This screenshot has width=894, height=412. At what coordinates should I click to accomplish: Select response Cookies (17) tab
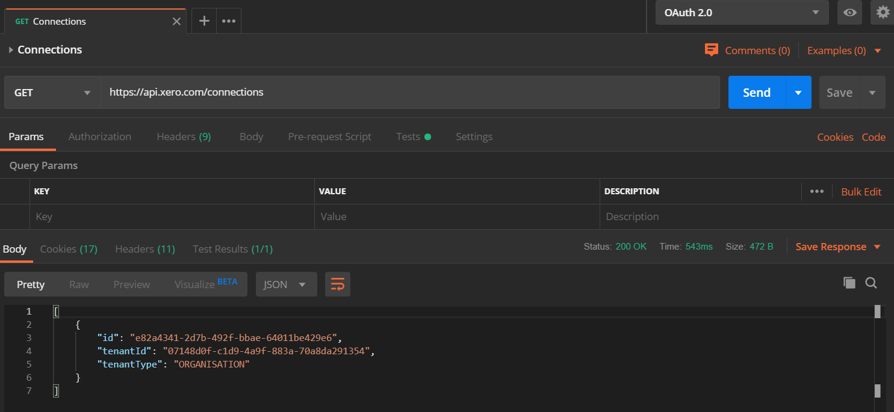[x=69, y=249]
